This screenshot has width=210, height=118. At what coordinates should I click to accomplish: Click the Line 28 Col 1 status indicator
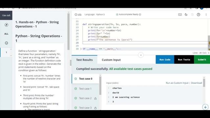point(201,53)
